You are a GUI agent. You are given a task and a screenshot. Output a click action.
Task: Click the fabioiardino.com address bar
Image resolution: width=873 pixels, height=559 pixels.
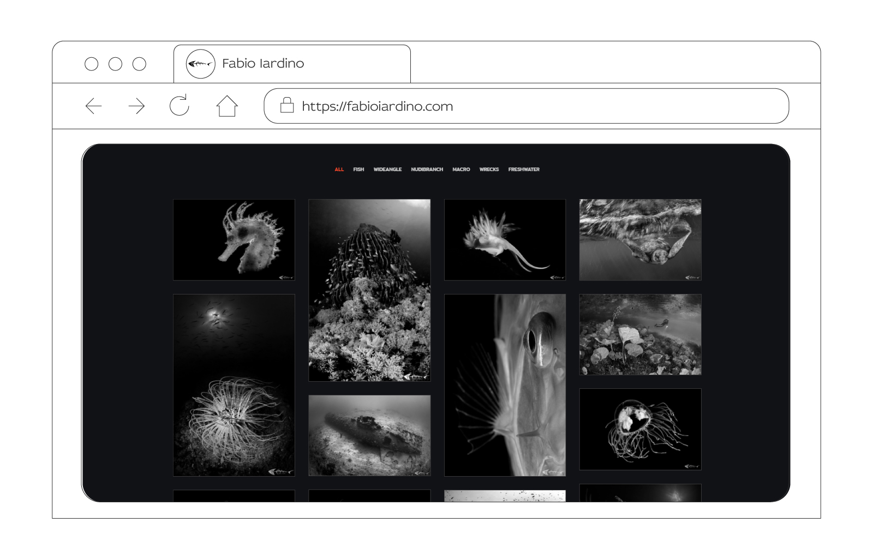point(526,106)
